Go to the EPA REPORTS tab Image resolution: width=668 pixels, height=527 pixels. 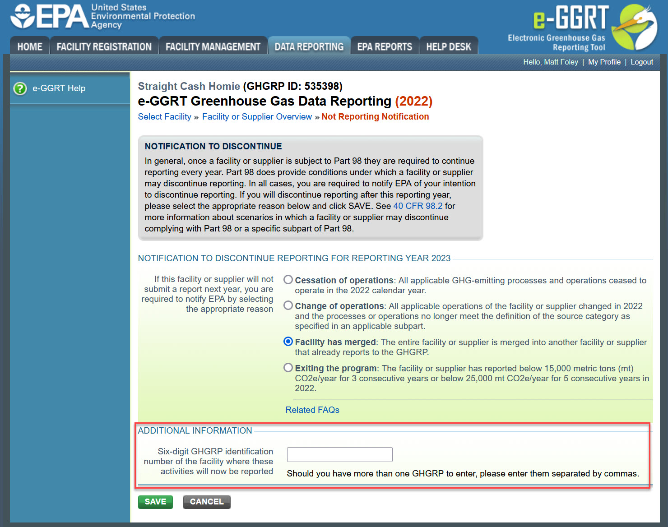click(385, 46)
